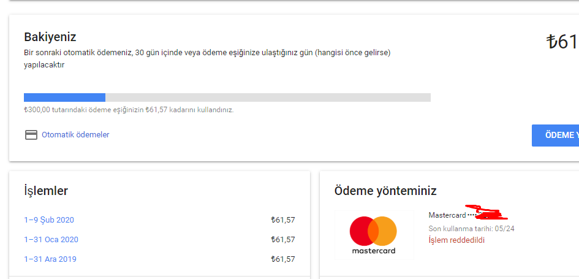Click the Ödeme yönteminiz heading
Viewport: 579px width, 279px height.
(x=385, y=191)
